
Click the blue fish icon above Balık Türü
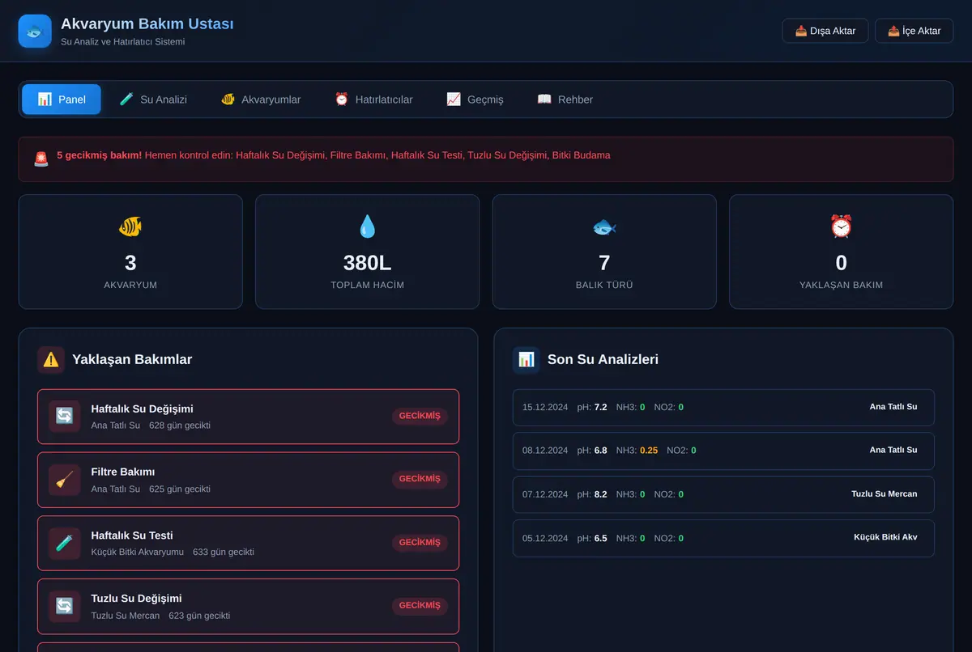coord(604,227)
